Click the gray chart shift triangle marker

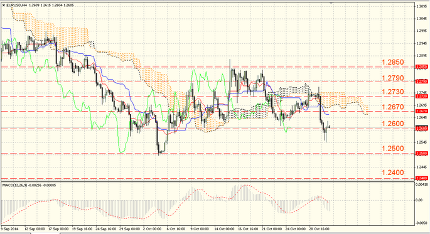(x=331, y=3)
